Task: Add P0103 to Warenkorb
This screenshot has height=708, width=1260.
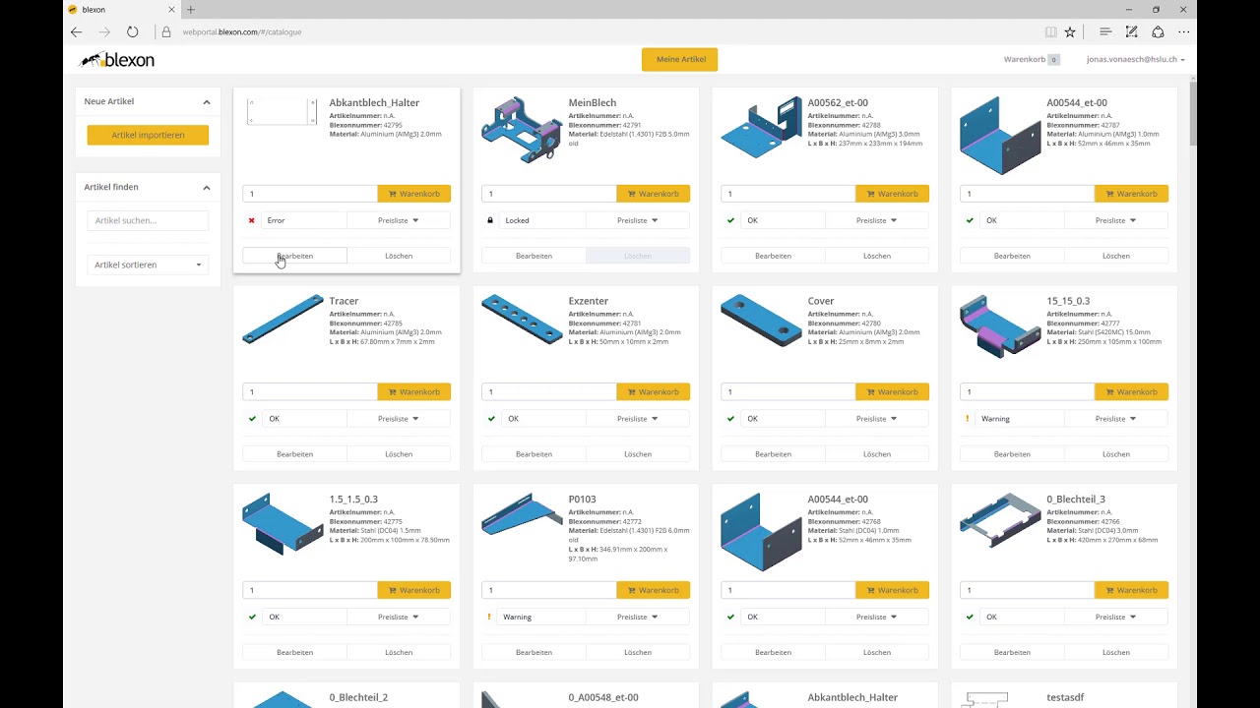Action: (x=653, y=590)
